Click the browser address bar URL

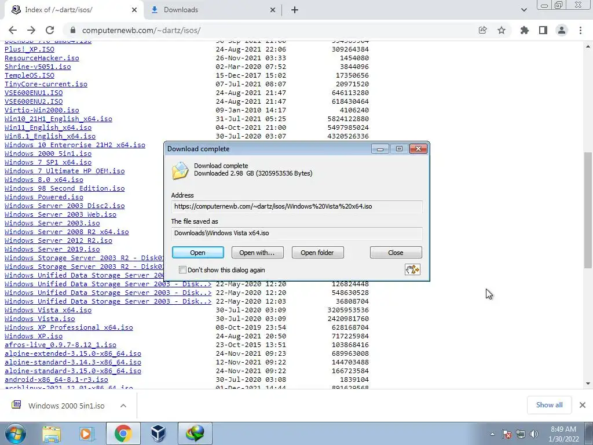(141, 30)
